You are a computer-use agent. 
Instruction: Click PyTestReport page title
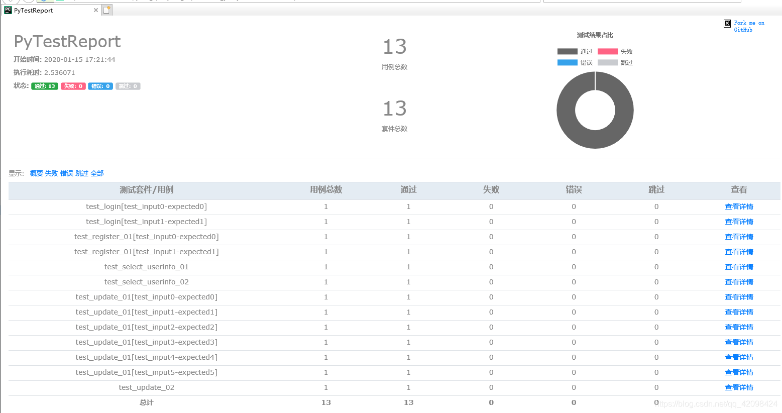67,42
